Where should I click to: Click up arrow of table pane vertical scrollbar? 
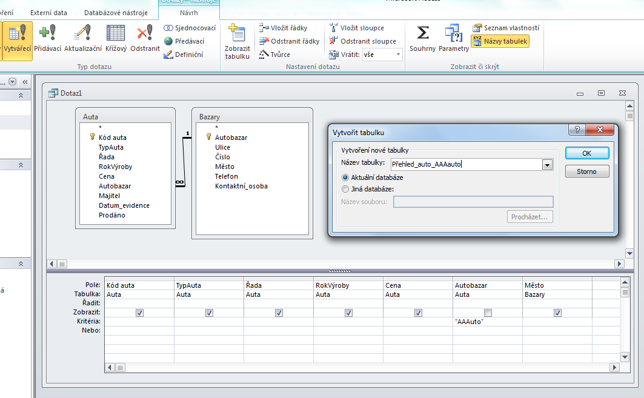pyautogui.click(x=629, y=106)
